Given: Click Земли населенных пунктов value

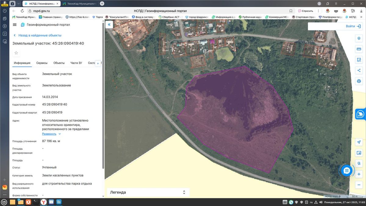Looking at the screenshot, I should click(63, 175).
